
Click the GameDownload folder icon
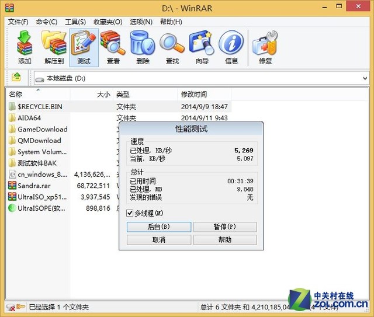click(12, 129)
